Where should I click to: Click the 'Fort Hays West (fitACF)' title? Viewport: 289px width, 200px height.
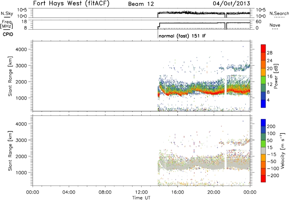(x=71, y=4)
